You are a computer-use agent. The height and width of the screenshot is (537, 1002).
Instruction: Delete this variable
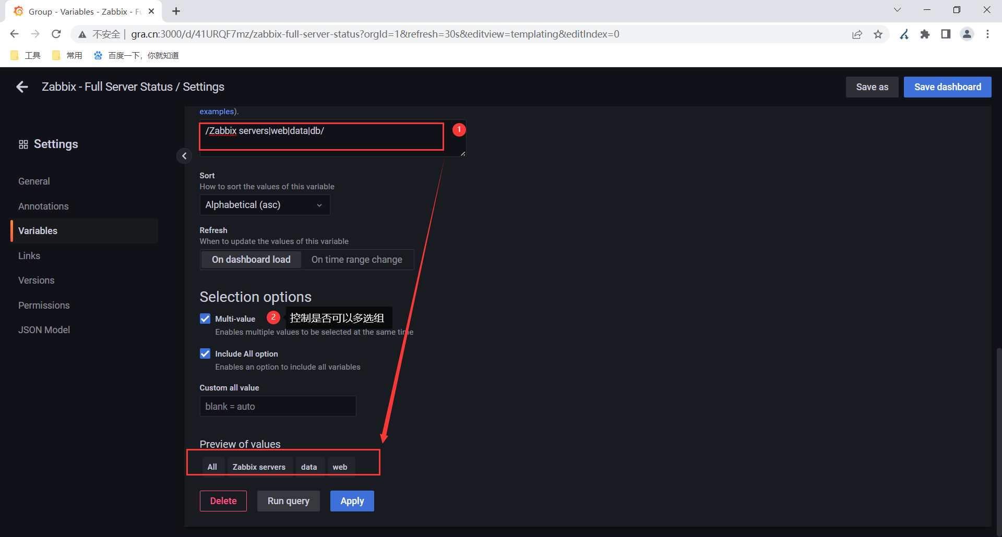coord(223,501)
